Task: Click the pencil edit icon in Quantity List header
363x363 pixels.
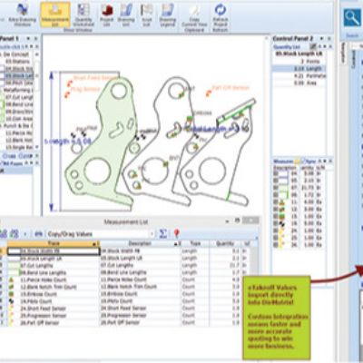Action: point(313,46)
